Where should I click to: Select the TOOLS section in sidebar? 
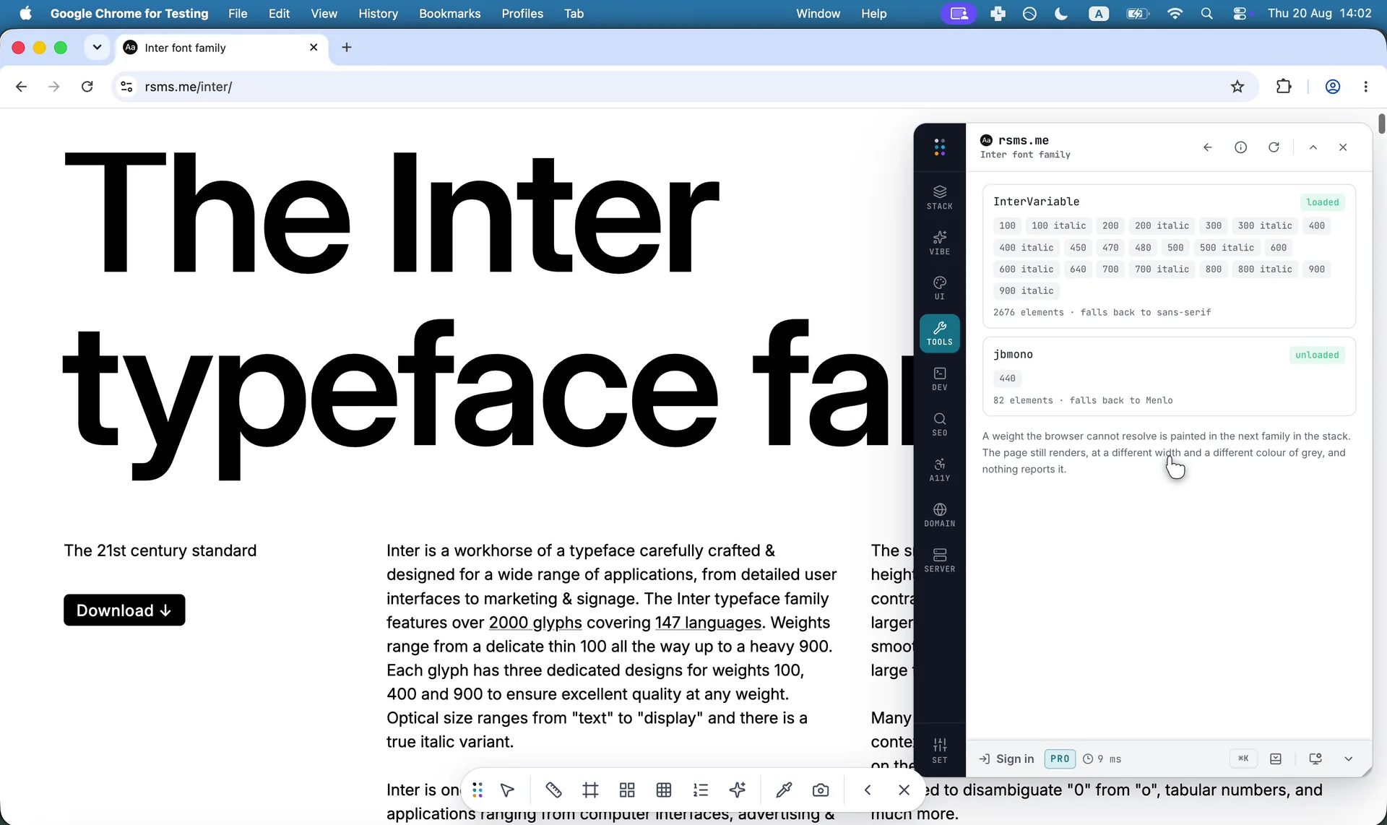(x=939, y=333)
